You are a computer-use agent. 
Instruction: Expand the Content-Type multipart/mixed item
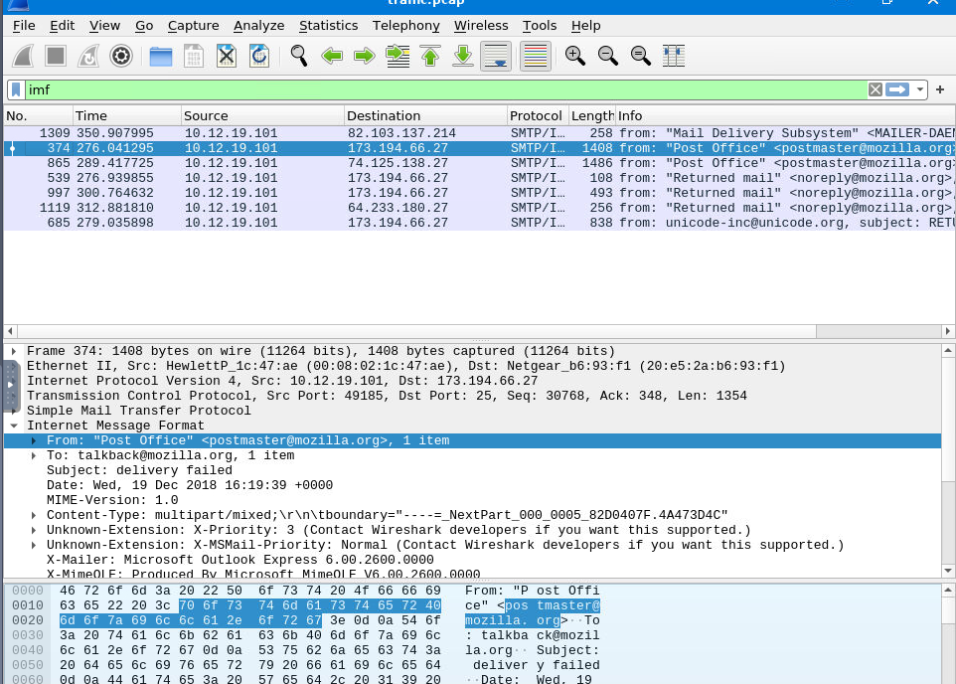pyautogui.click(x=34, y=516)
